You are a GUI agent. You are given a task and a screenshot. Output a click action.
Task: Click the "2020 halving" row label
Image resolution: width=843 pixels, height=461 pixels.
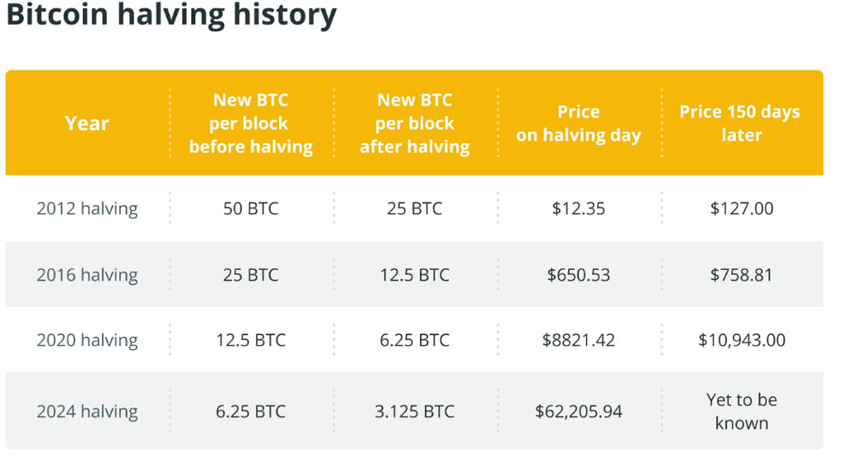pos(86,340)
